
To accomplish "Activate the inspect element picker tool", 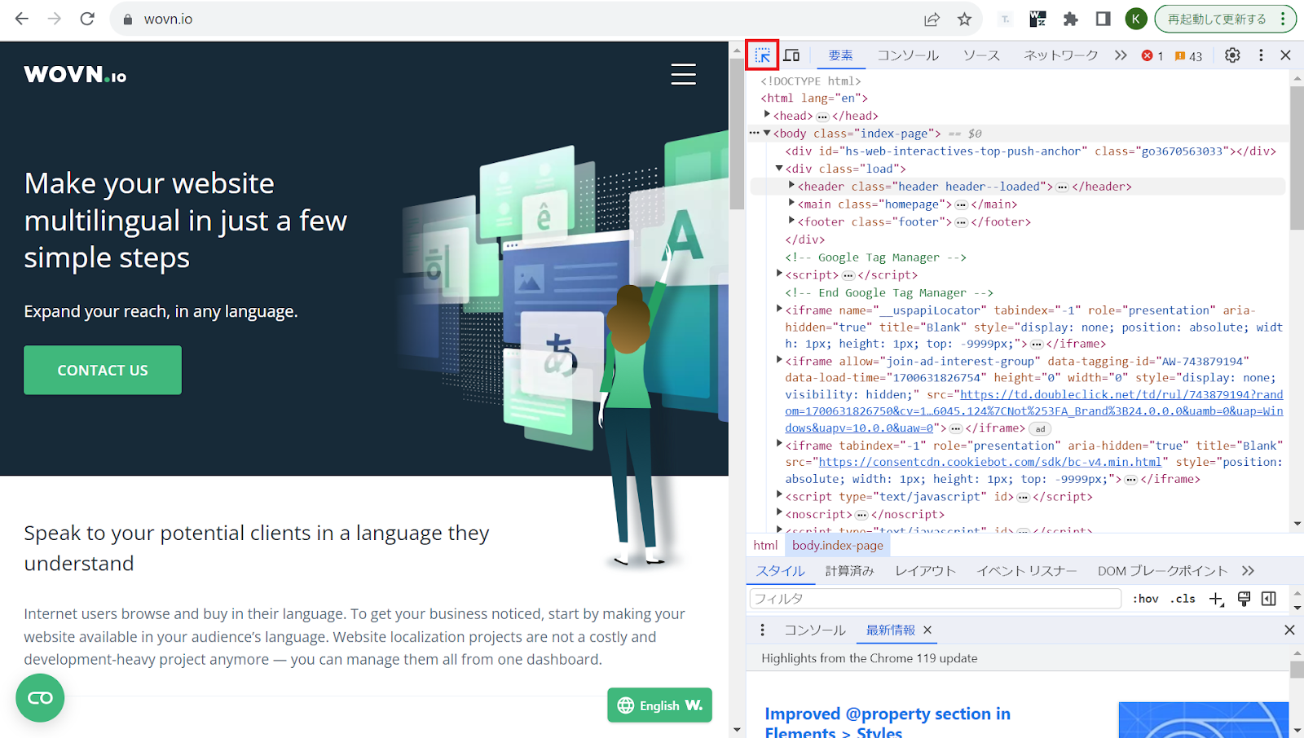I will coord(762,55).
